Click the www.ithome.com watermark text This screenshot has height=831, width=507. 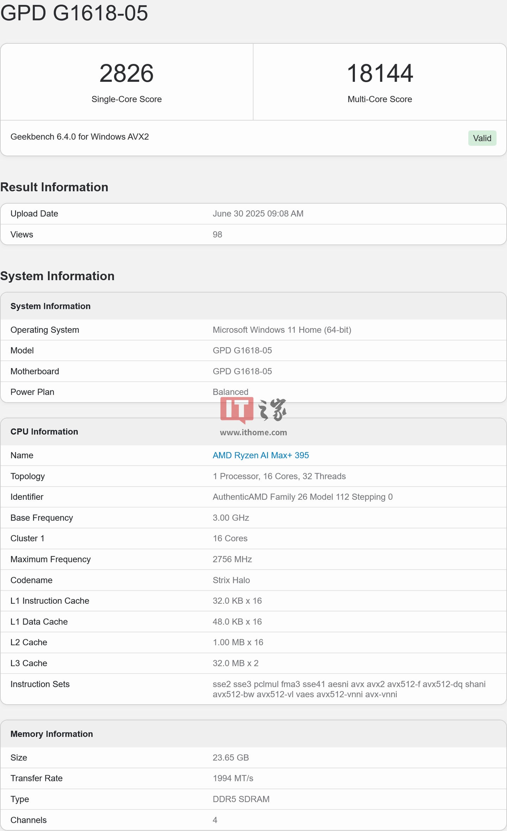point(253,432)
